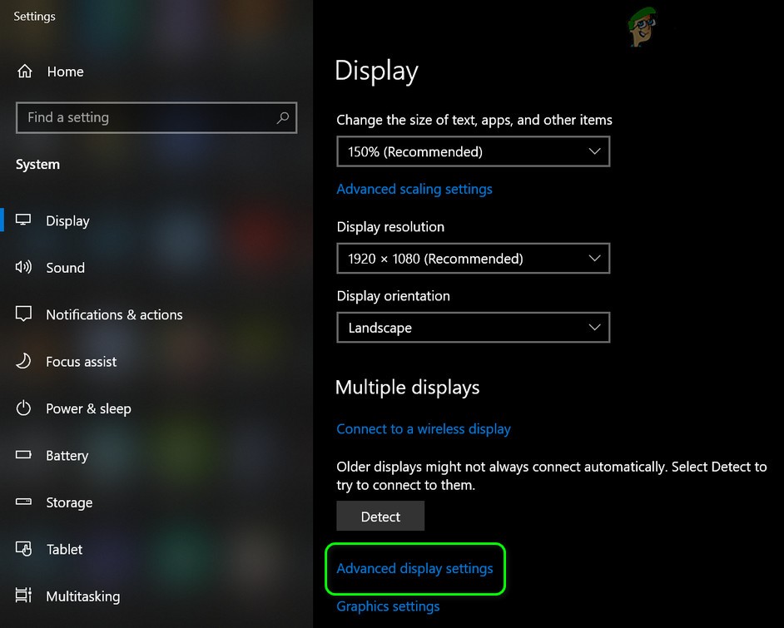Open the Display resolution dropdown
The height and width of the screenshot is (628, 784).
(x=473, y=259)
